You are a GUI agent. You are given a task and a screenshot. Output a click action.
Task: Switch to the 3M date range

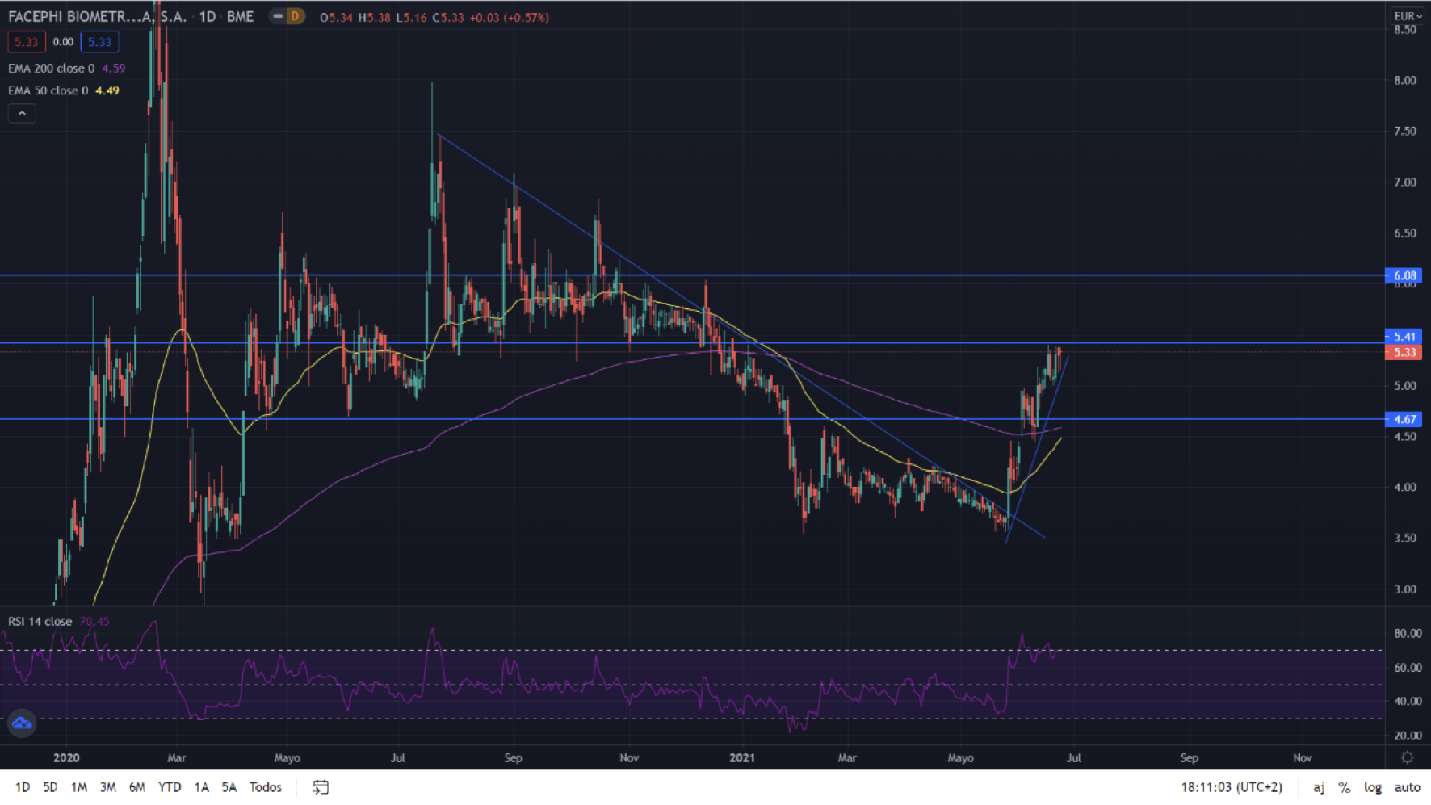(x=107, y=787)
